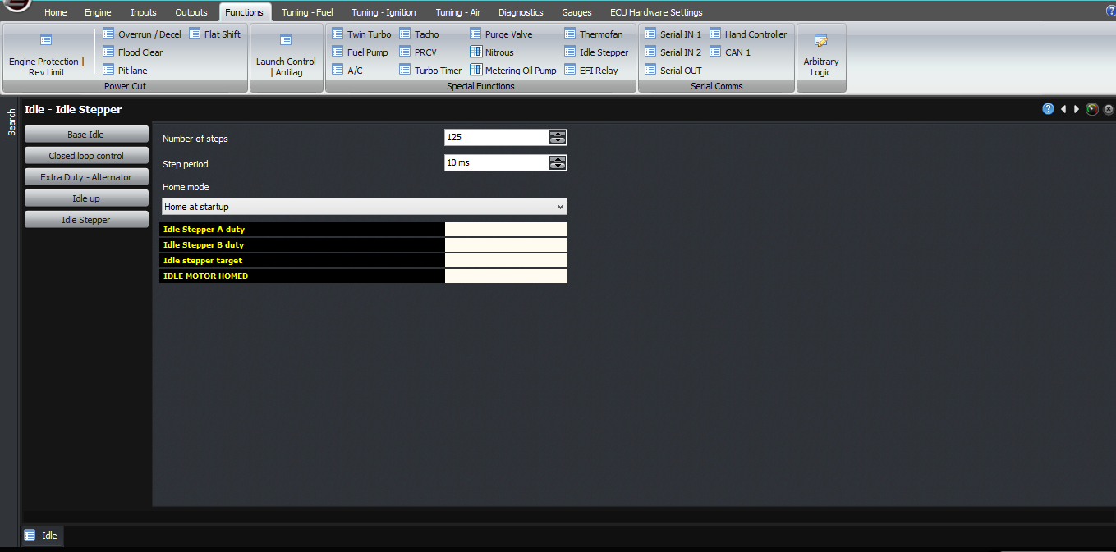1116x552 pixels.
Task: Increase Number of steps with up arrow
Action: [x=558, y=134]
